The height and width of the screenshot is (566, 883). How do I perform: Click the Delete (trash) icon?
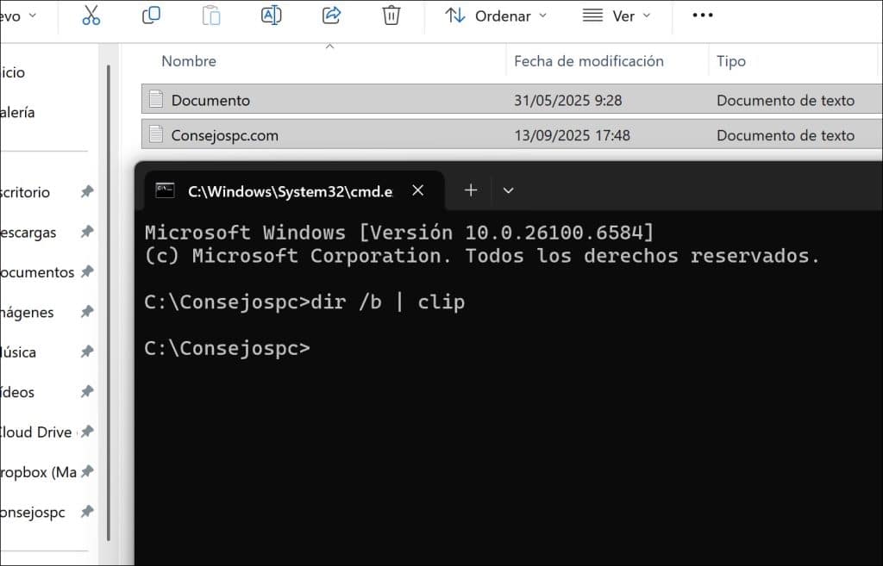[x=391, y=16]
